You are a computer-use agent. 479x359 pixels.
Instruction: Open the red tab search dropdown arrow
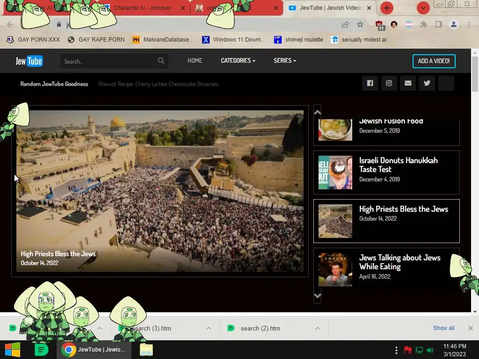pos(423,8)
